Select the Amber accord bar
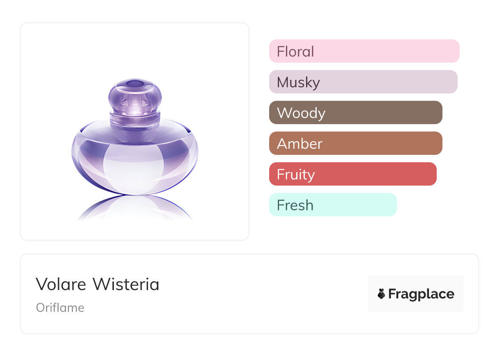 (x=356, y=143)
